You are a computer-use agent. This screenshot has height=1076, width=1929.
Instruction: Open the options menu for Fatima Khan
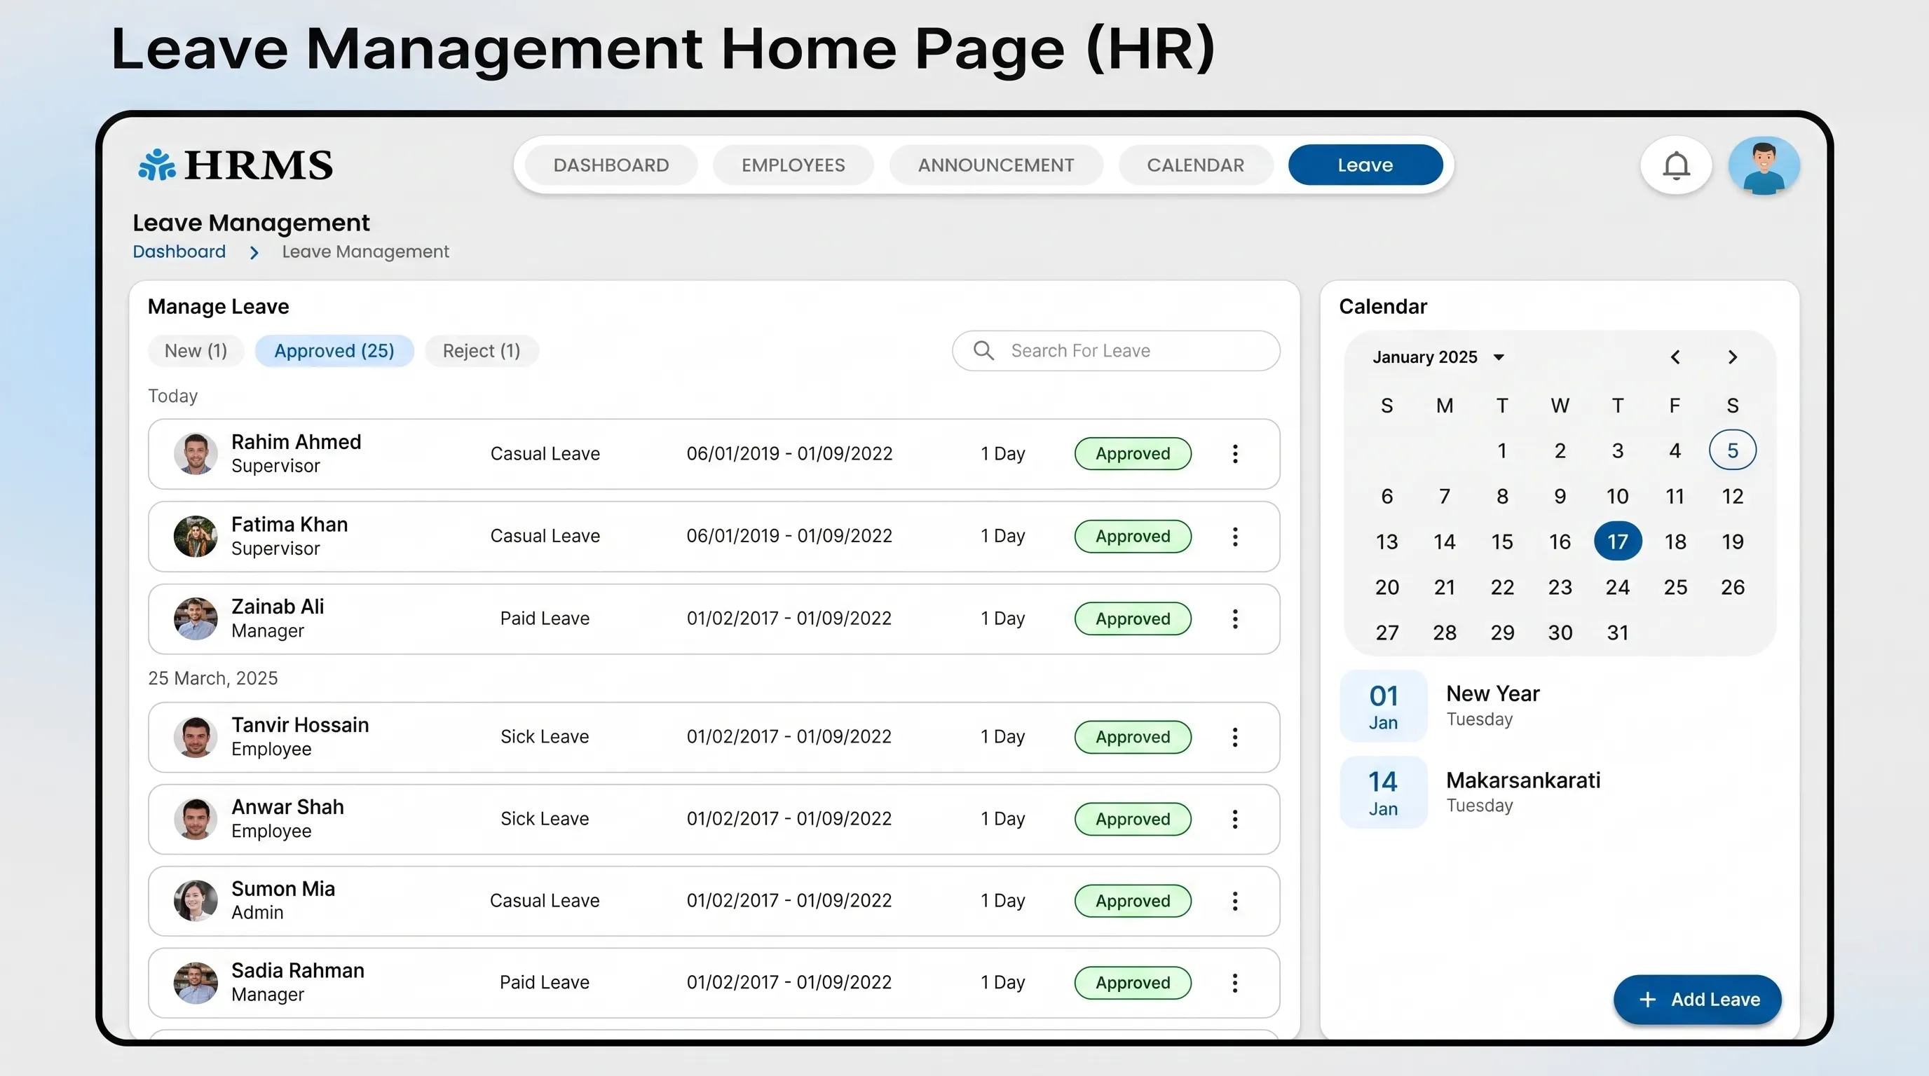pos(1235,536)
